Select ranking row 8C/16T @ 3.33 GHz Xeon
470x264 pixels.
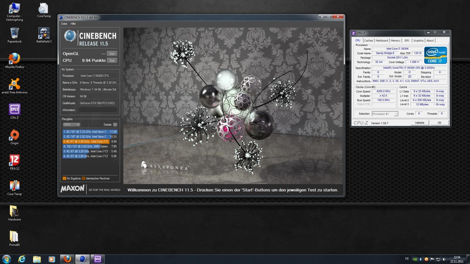[90, 132]
